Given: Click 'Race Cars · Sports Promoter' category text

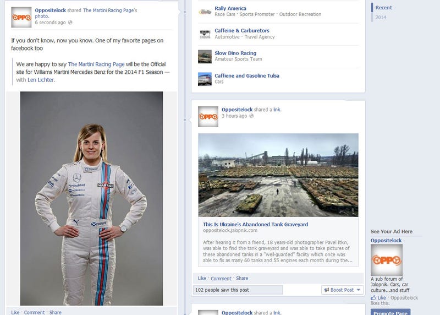Looking at the screenshot, I should 268,14.
